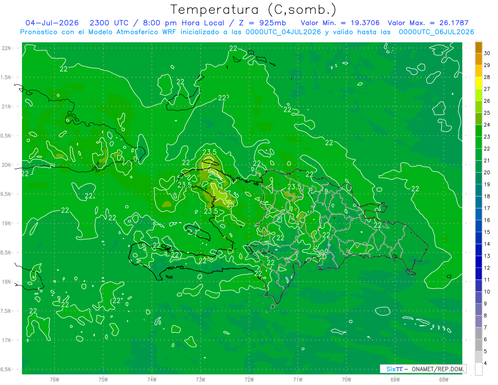Click legend band between 7 and 8
498x385 pixels.
(x=478, y=321)
